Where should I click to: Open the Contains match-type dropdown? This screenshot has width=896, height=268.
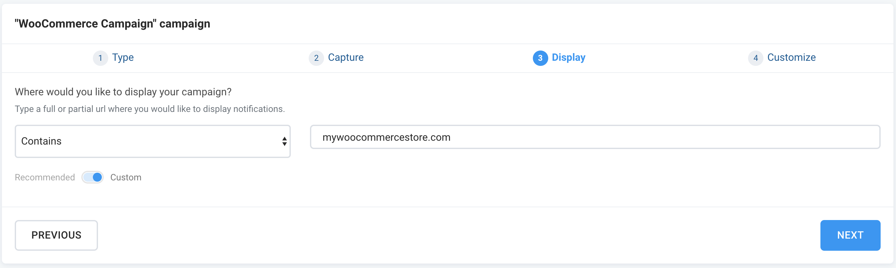point(152,141)
